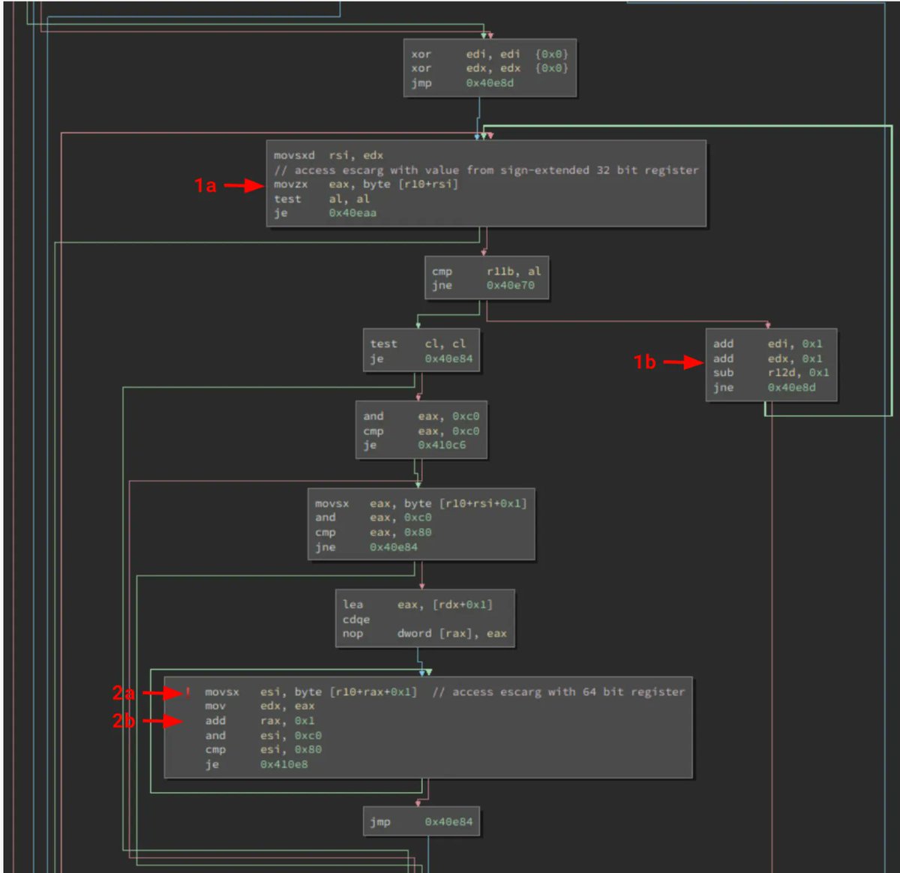Select the 'cdqe' instruction
Image resolution: width=900 pixels, height=873 pixels.
[356, 619]
